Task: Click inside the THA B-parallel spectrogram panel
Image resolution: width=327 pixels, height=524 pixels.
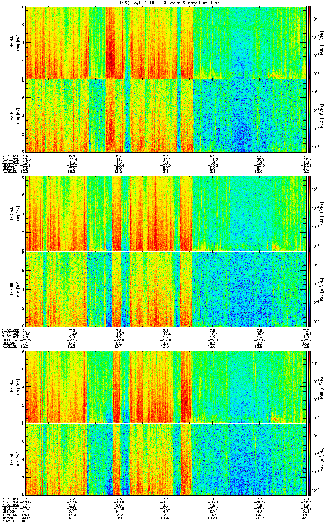Action: tap(165, 115)
